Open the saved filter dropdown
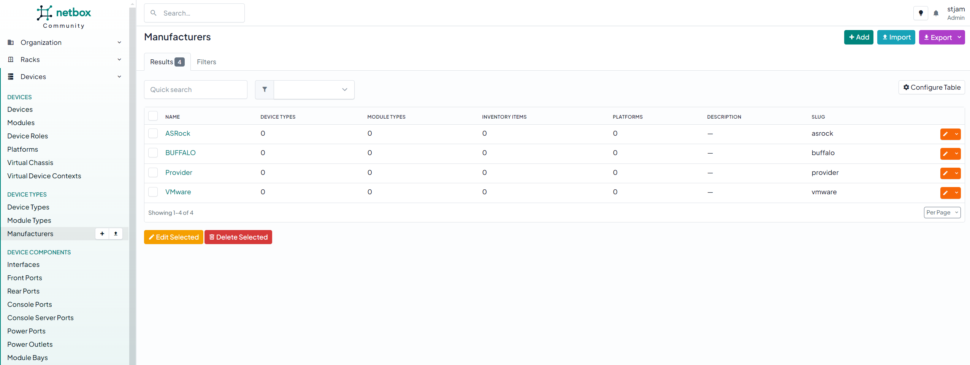970x365 pixels. click(314, 90)
